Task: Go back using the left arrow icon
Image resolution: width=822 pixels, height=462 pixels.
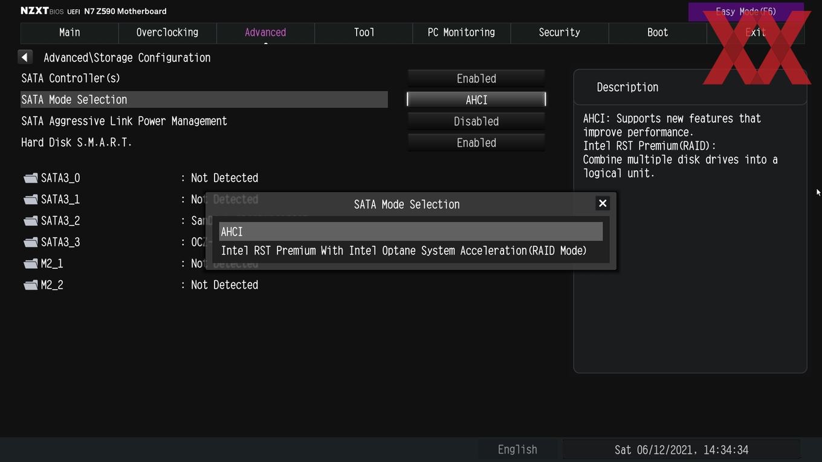Action: point(25,57)
